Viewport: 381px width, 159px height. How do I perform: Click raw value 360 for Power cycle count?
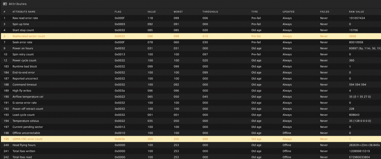pos(352,60)
